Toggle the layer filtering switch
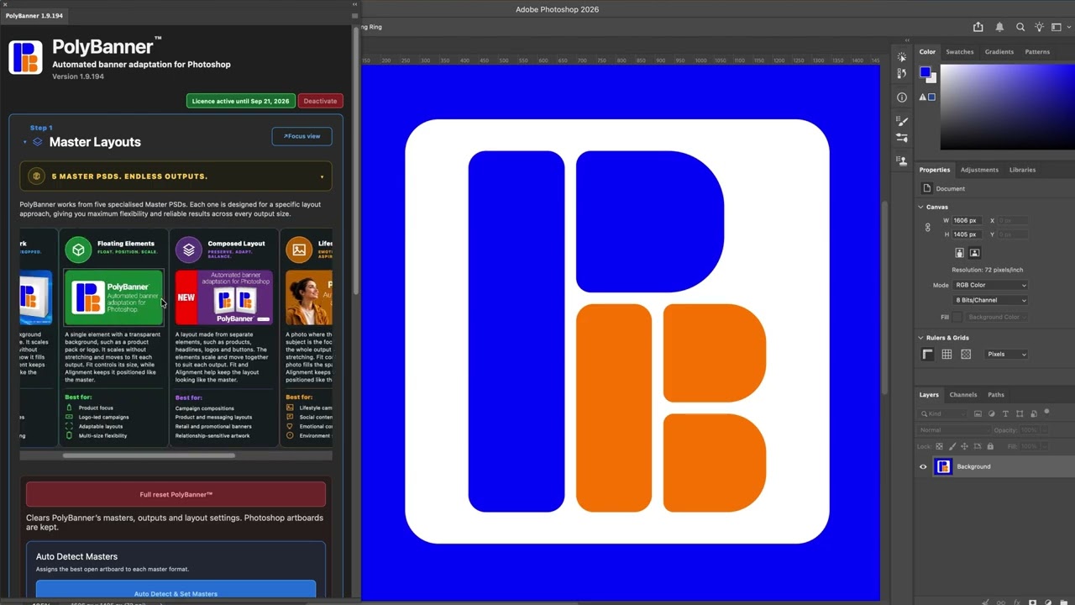Image resolution: width=1075 pixels, height=605 pixels. pyautogui.click(x=1046, y=412)
